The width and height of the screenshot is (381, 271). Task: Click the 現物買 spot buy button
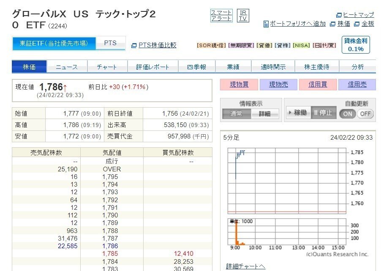point(239,84)
